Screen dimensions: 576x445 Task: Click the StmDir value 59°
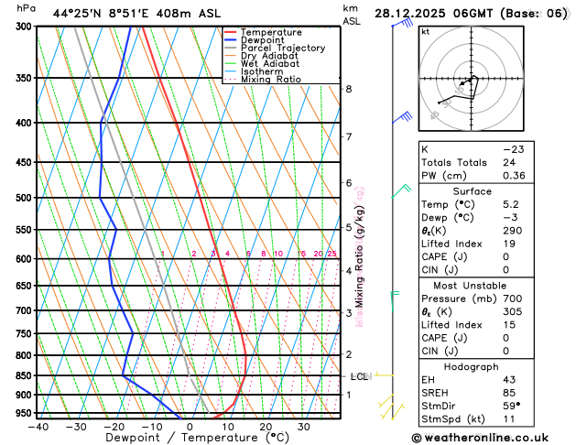[x=511, y=406]
